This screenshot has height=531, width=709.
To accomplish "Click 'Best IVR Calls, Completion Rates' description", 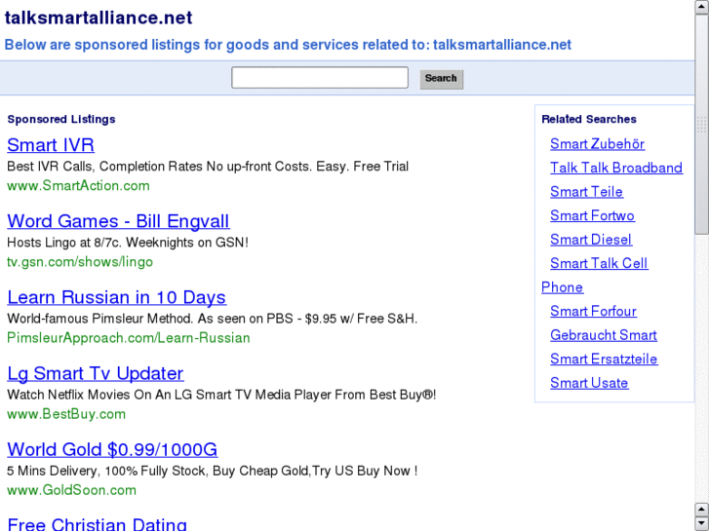I will [x=208, y=167].
